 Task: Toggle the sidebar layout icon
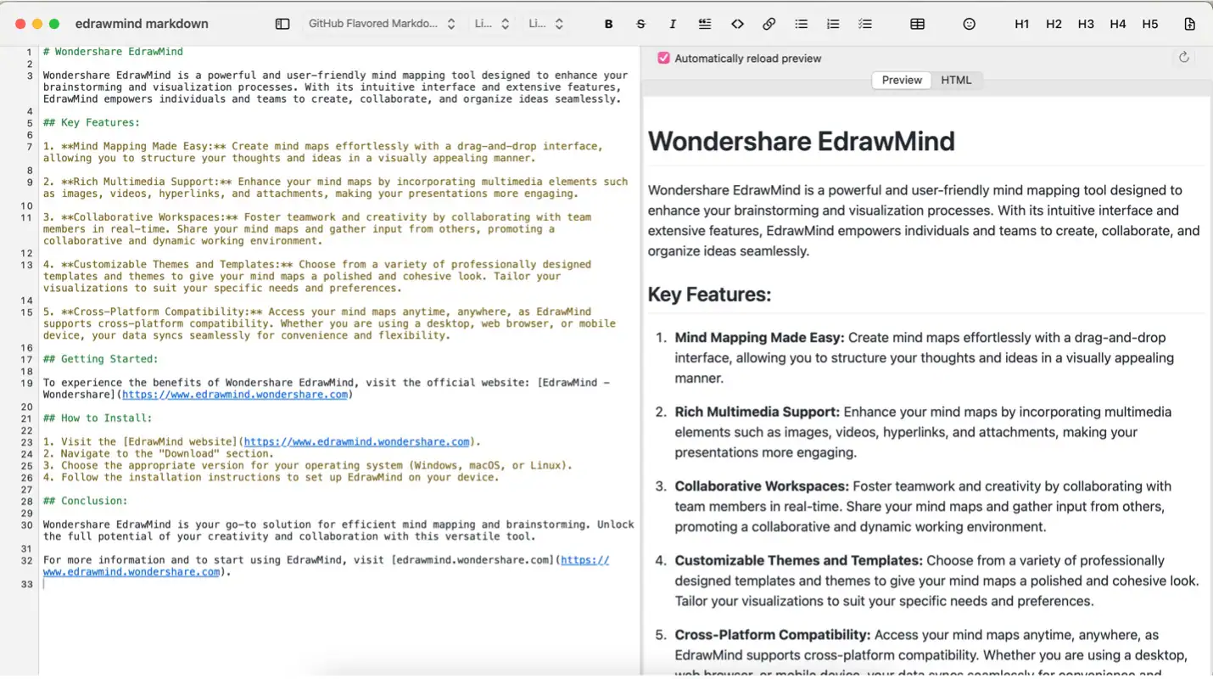(x=282, y=24)
